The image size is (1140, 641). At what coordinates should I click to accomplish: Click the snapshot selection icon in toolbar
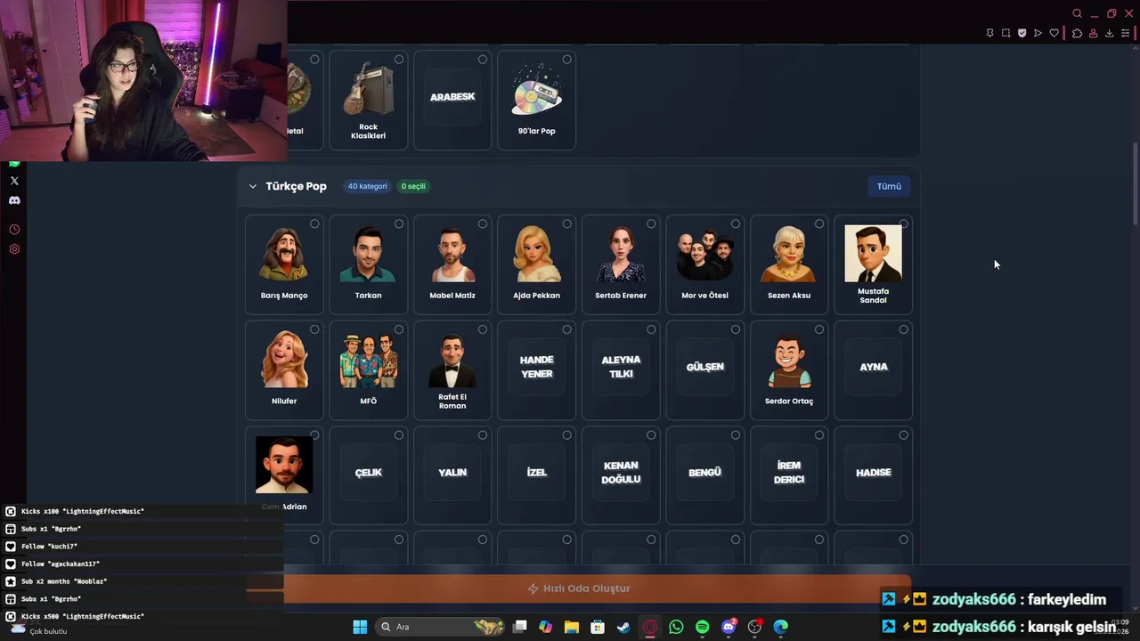tap(1006, 33)
